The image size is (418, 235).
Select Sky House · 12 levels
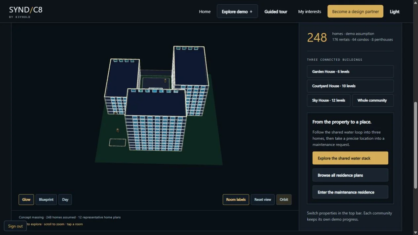[x=328, y=100]
